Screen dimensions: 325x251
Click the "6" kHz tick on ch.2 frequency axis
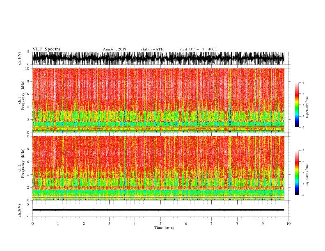(28, 162)
